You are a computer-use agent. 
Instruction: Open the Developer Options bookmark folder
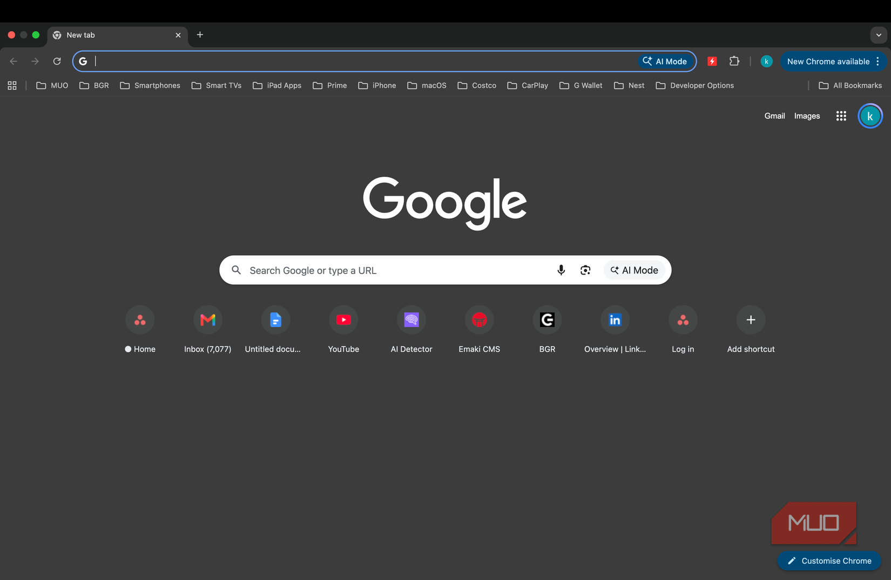[695, 85]
